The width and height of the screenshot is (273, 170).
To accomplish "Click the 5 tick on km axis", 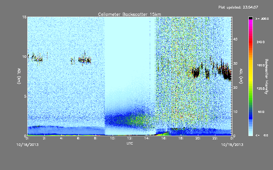I will [25, 96].
